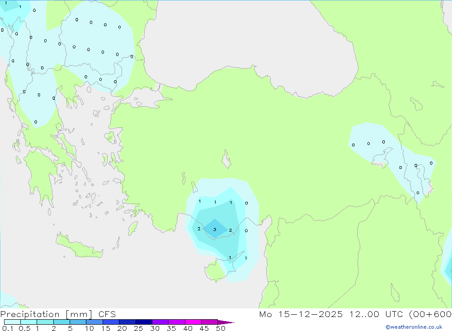Click the 10–15 mm legend swatch

click(94, 322)
